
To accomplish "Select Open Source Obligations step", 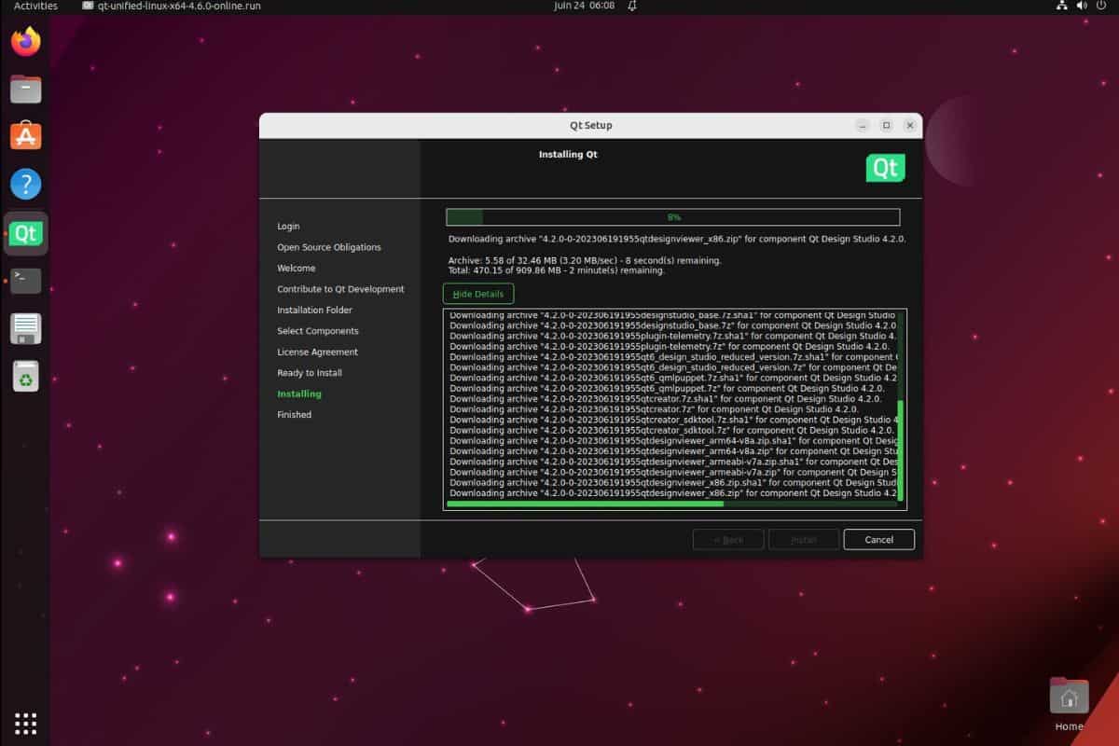I will pos(329,247).
